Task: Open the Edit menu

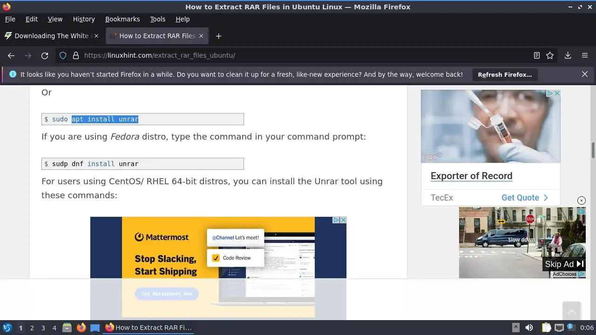Action: tap(32, 19)
